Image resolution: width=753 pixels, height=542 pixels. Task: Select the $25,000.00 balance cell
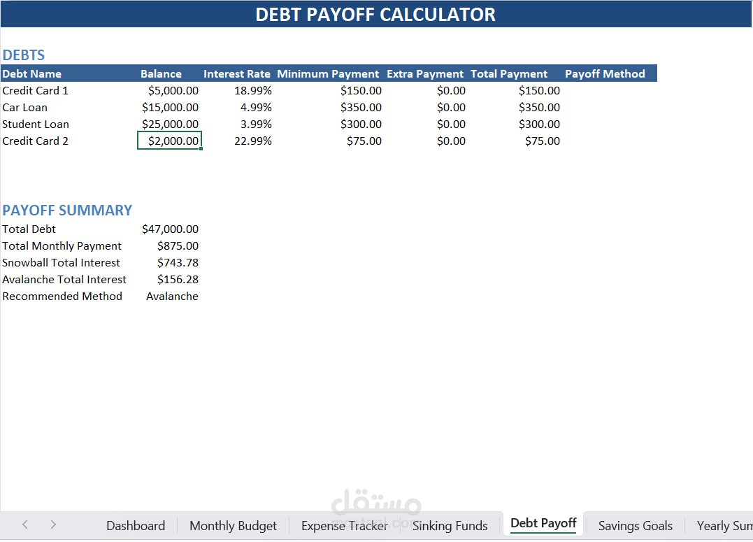(170, 124)
